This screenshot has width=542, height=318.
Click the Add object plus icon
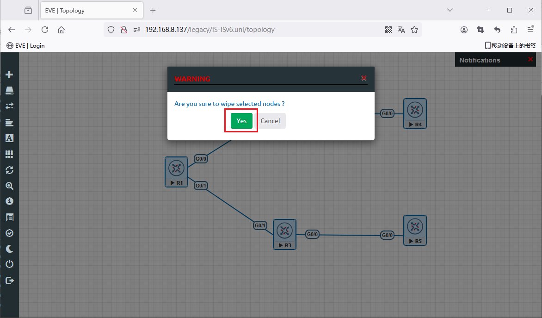(x=9, y=75)
